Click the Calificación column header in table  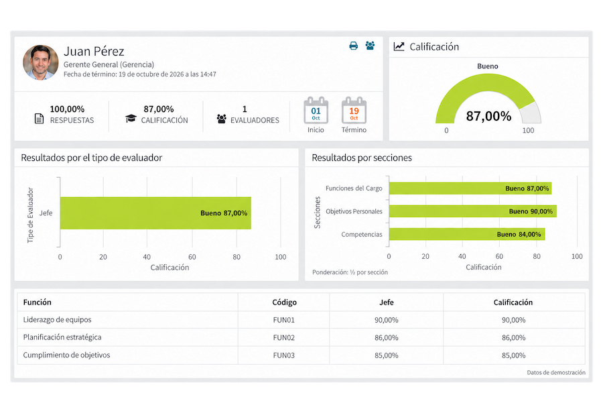pos(513,302)
